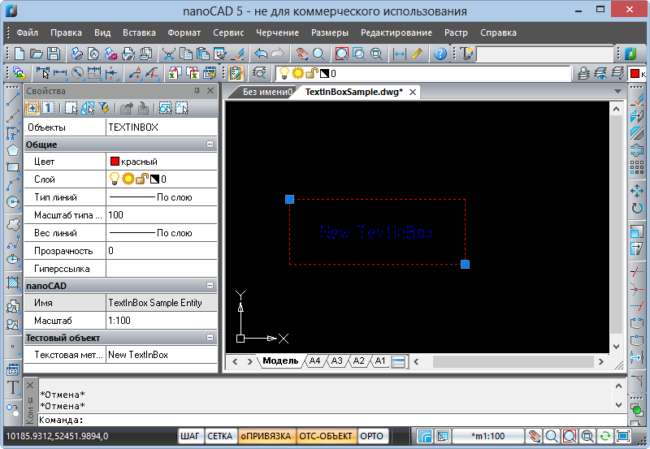This screenshot has width=650, height=449.
Task: Open the Черчение menu
Action: click(277, 32)
